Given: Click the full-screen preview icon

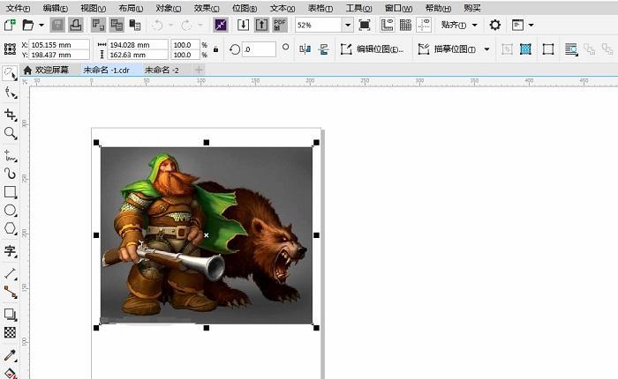Looking at the screenshot, I should click(x=365, y=26).
